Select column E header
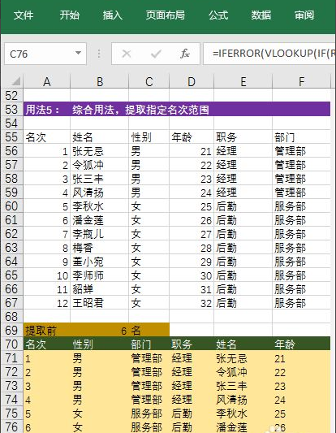 (243, 82)
